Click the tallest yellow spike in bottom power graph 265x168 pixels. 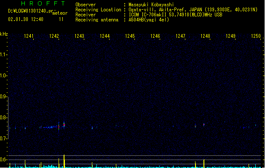click(x=64, y=161)
